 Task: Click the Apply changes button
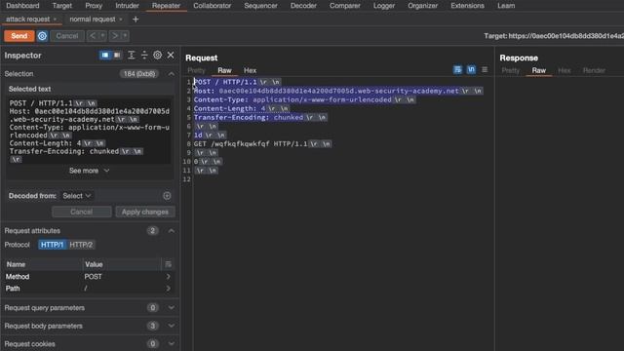(x=145, y=212)
